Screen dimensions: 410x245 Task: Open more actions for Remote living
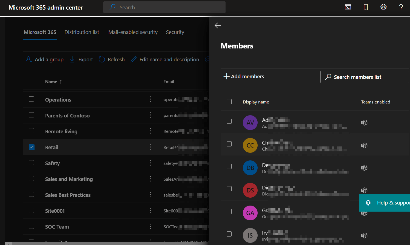[150, 131]
